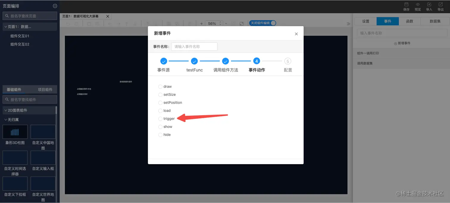Screen dimensions: 450x203
Task: Switch to the 设置 tab
Action: 365,21
